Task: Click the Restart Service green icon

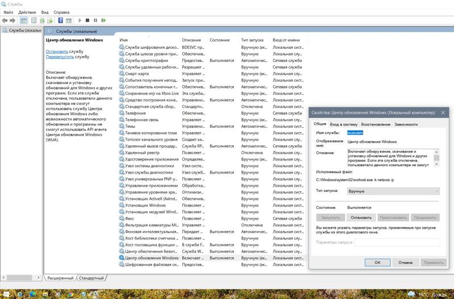Action: [x=104, y=20]
